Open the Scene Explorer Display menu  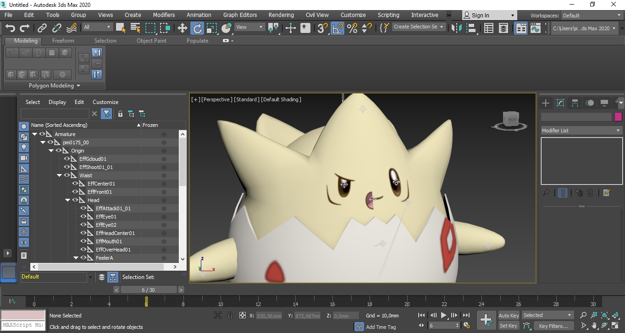click(x=57, y=102)
